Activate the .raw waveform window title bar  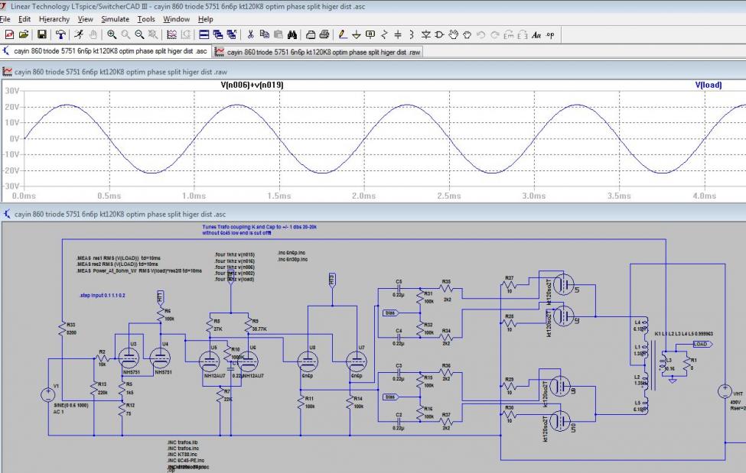373,72
